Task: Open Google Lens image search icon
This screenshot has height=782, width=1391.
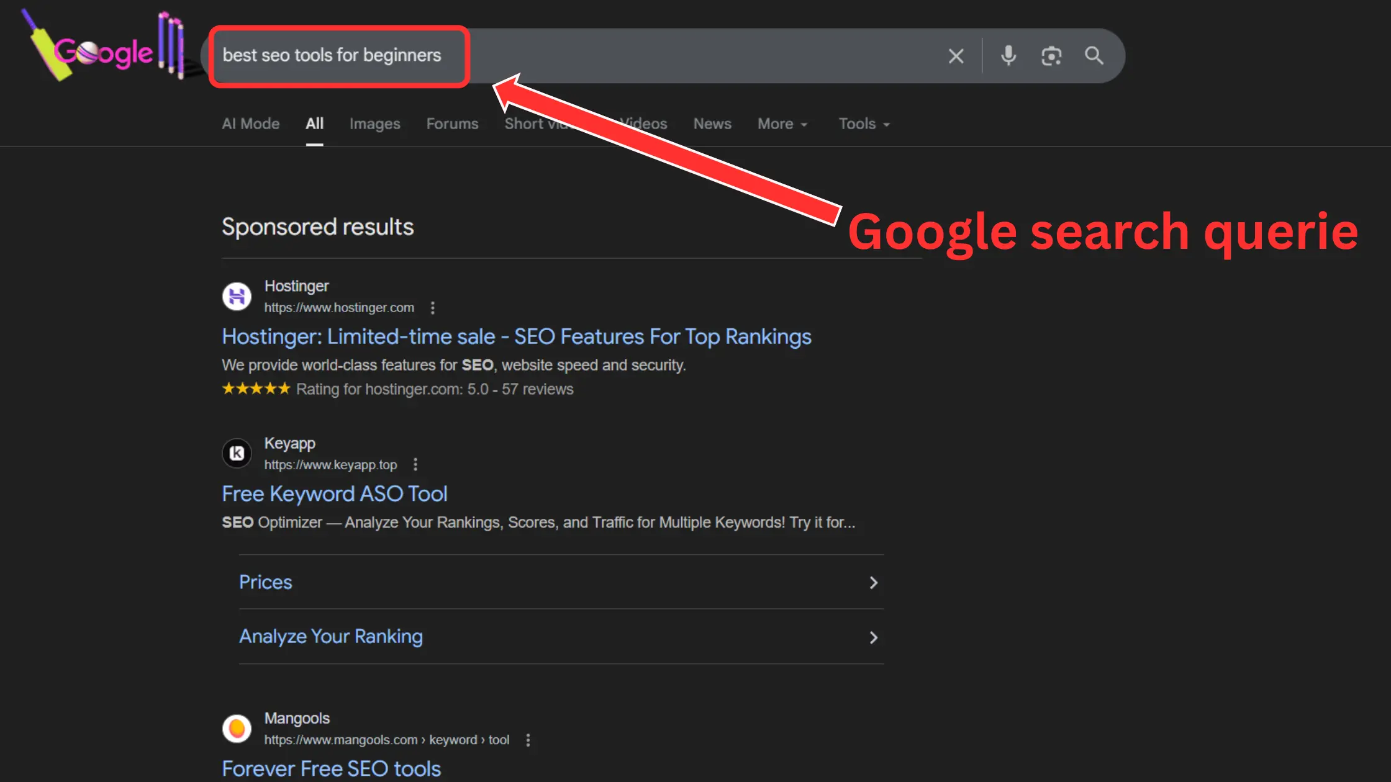Action: click(1051, 56)
